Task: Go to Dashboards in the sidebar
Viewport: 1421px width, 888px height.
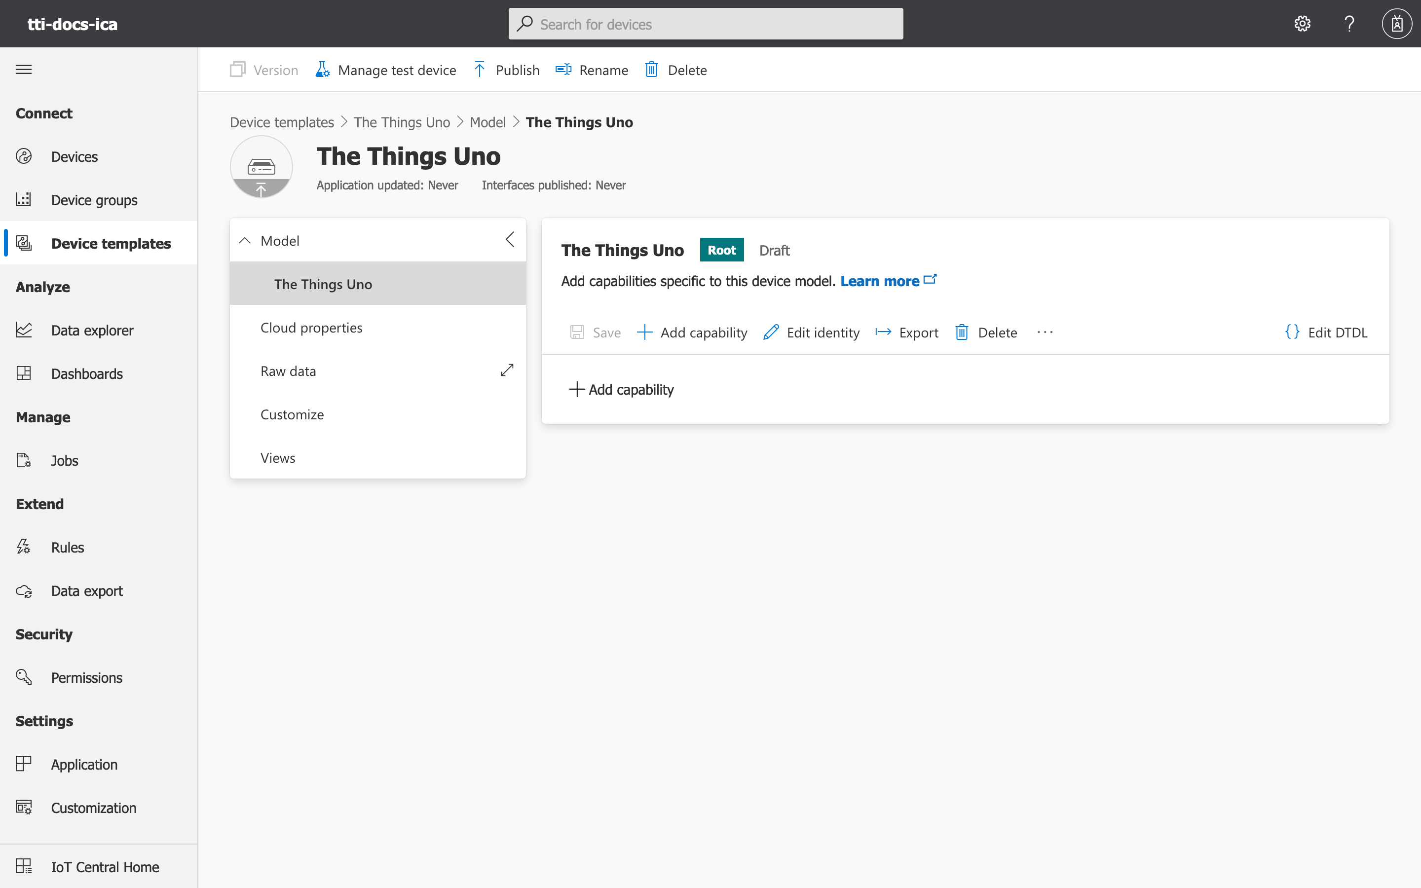Action: (99, 373)
